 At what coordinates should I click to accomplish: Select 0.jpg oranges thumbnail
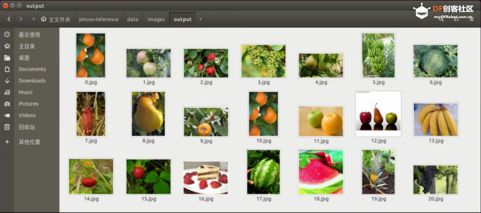(x=90, y=56)
